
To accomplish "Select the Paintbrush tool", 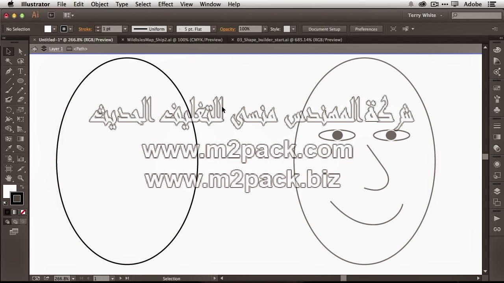I will [9, 90].
